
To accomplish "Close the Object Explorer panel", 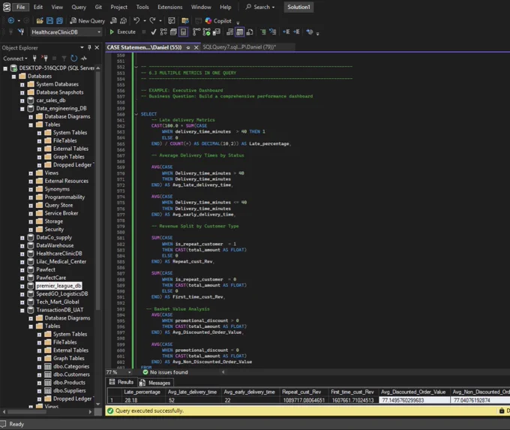I will pyautogui.click(x=97, y=47).
